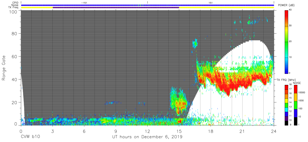
Task: Click the cyan segment of TX FRQ colorbar
Action: tap(286, 110)
